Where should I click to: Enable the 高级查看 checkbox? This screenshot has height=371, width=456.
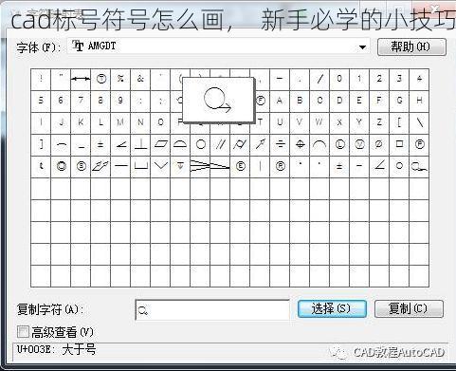pyautogui.click(x=23, y=332)
